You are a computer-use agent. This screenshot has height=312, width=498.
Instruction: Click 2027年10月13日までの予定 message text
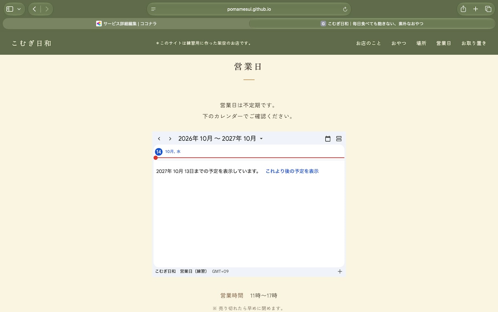[208, 171]
